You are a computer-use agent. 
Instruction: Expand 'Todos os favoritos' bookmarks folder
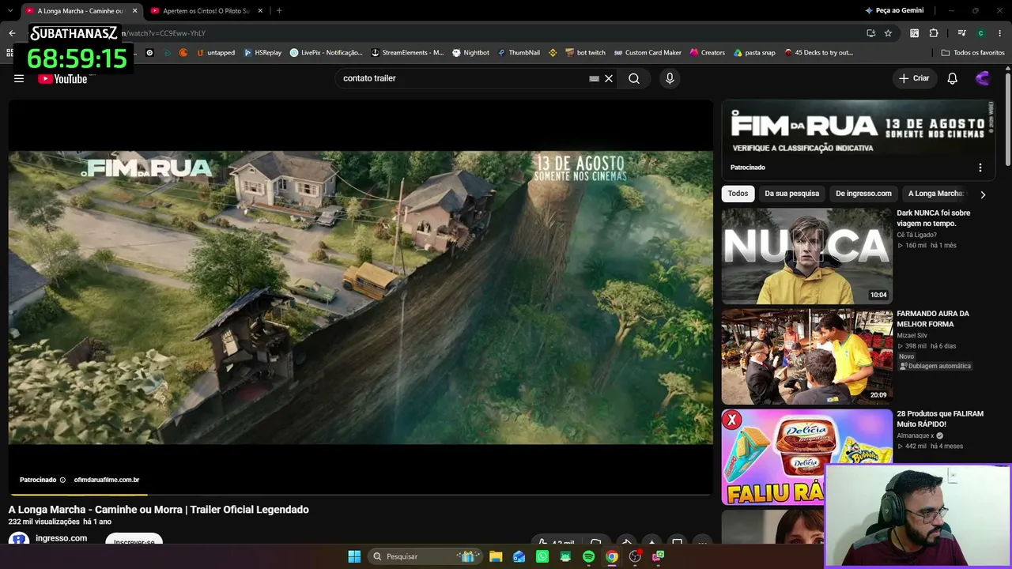click(x=972, y=53)
